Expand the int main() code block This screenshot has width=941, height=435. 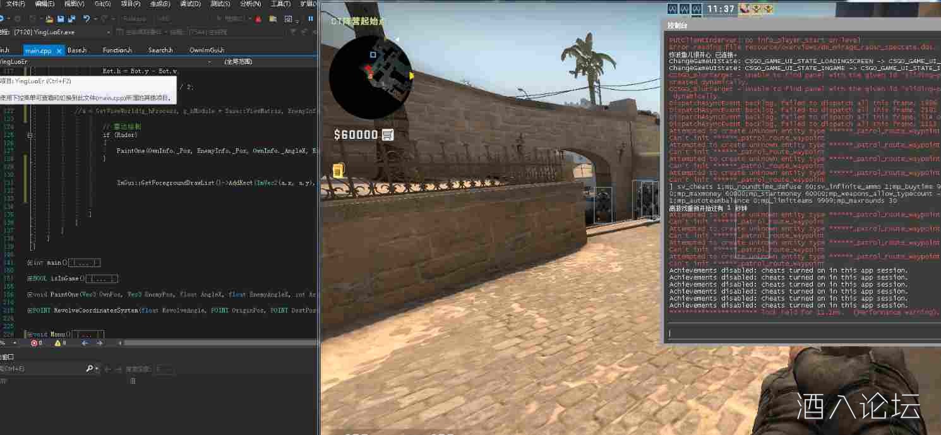coord(30,263)
